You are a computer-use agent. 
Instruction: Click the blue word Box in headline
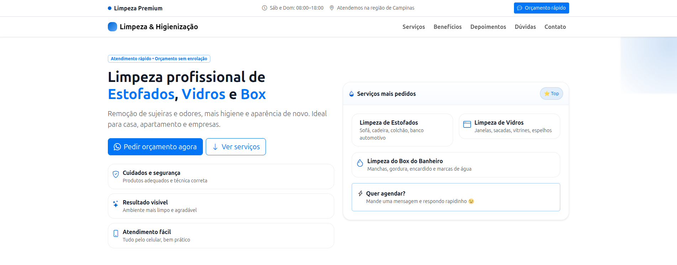pos(253,94)
